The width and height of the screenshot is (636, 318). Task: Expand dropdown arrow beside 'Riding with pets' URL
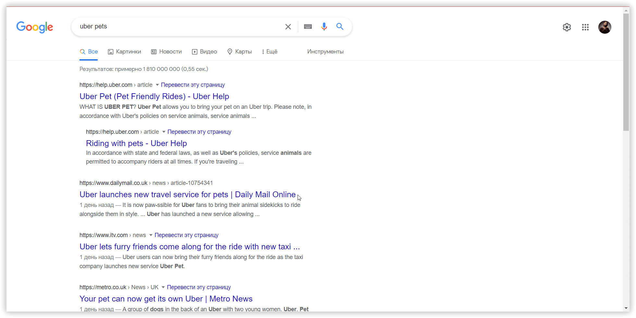tap(164, 132)
